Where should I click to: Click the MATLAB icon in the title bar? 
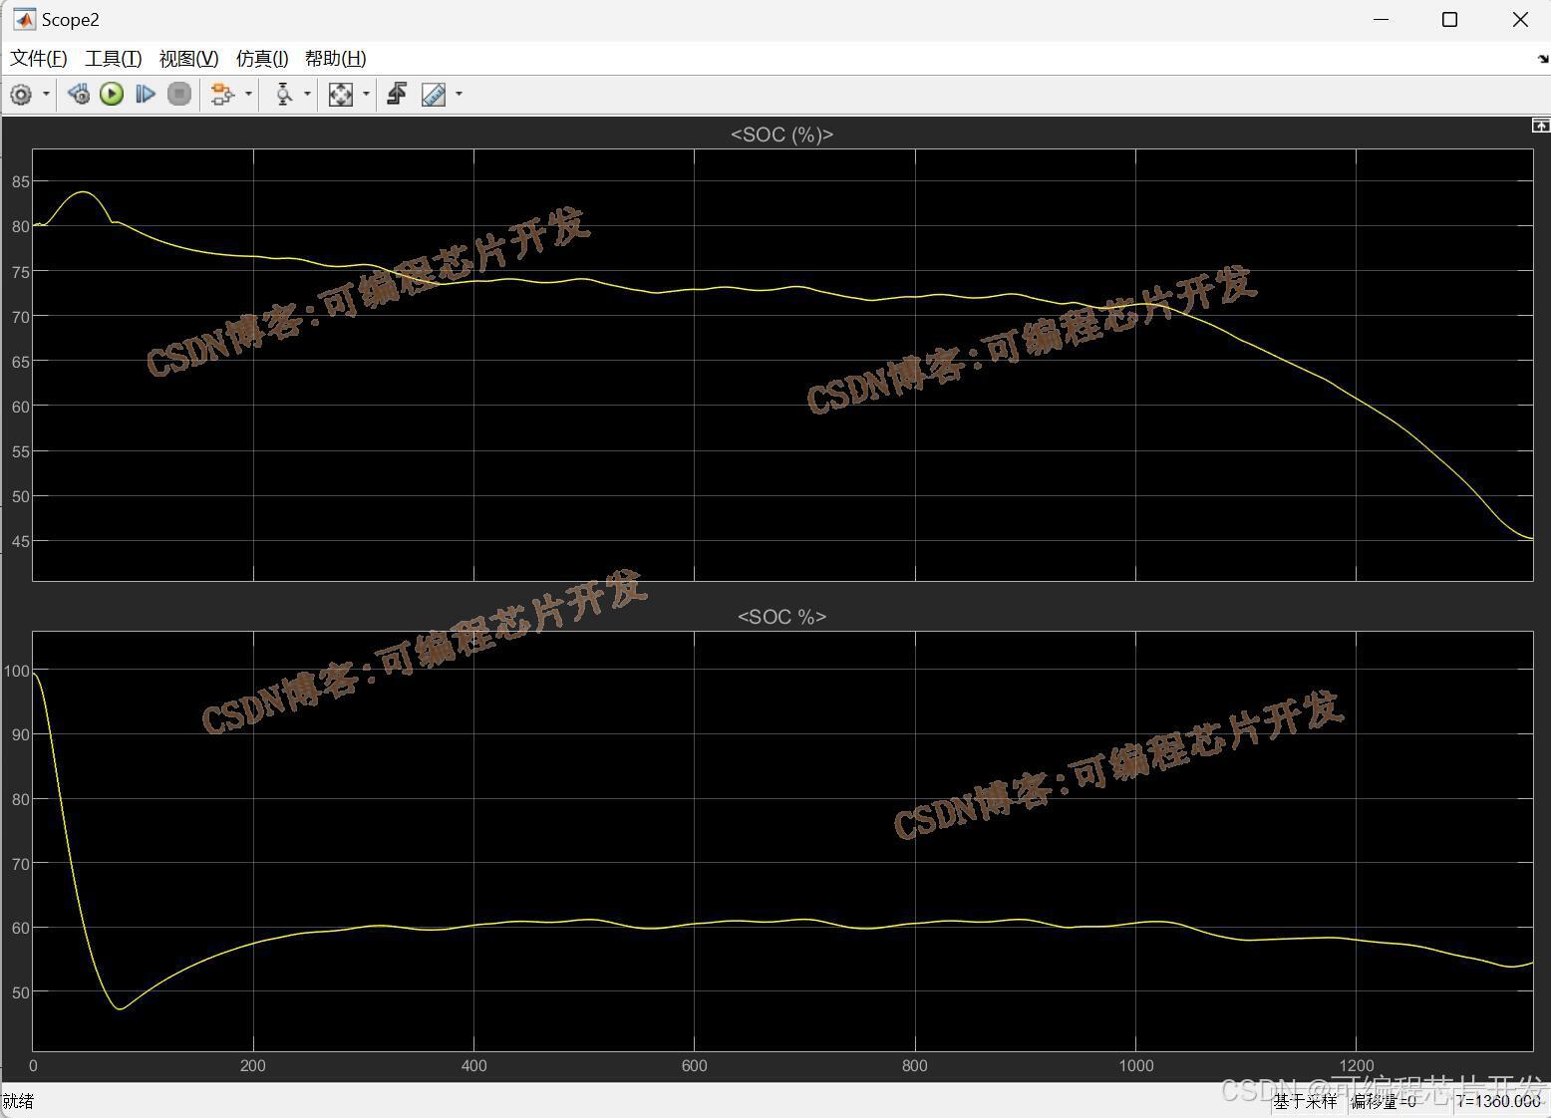click(24, 20)
